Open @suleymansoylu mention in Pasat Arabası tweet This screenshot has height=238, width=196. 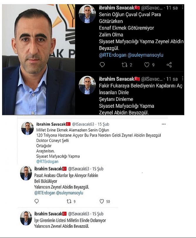[x=70, y=193]
